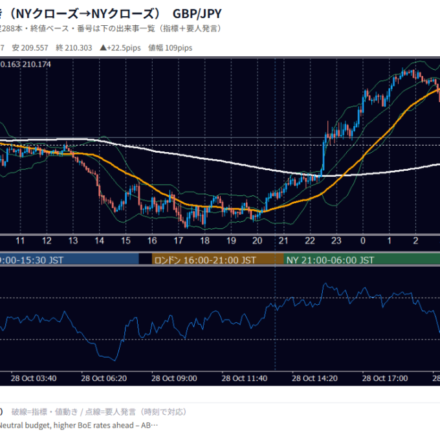Click the legend 破線=指標・値動き / 点線=要人発言
Screen dimensions: 440x440
click(99, 412)
